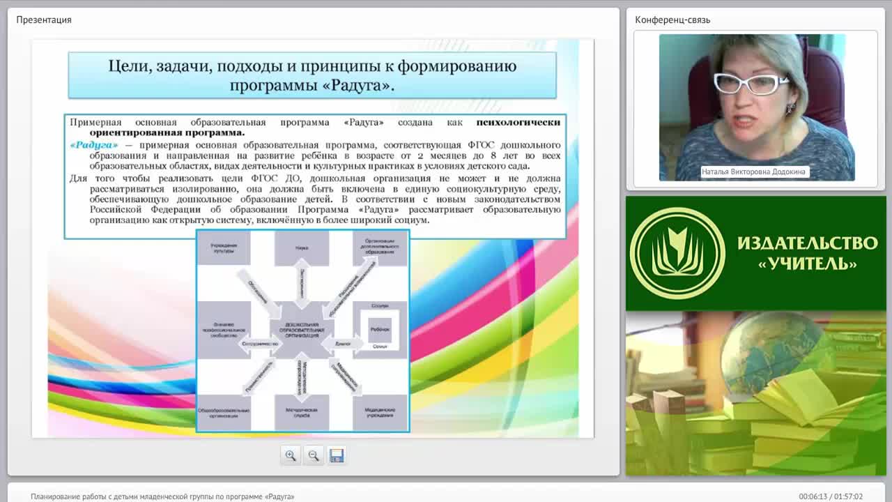Select the speaker's webcam video
Viewport: 892px width, 502px height.
757,107
